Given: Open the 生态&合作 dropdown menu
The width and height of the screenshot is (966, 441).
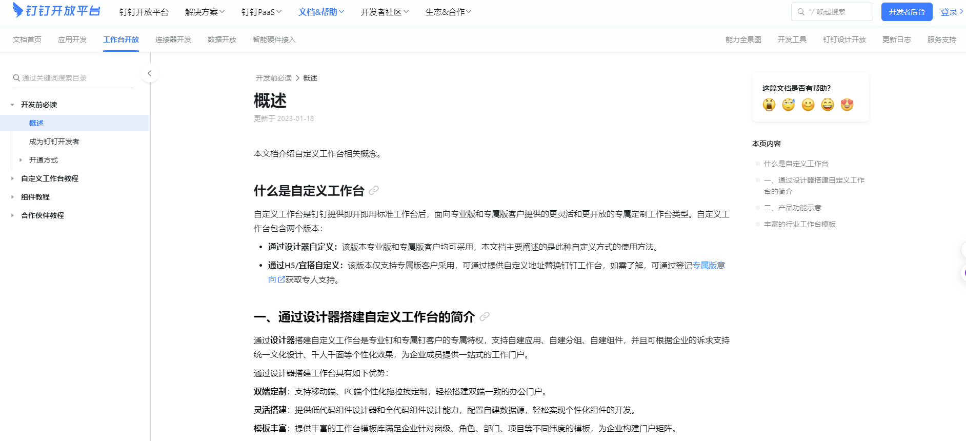Looking at the screenshot, I should click(x=448, y=12).
